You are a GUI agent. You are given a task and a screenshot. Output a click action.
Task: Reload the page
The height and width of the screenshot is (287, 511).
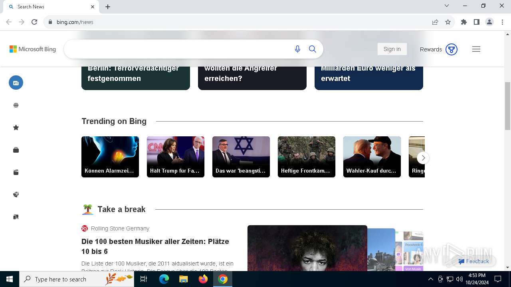(x=34, y=22)
